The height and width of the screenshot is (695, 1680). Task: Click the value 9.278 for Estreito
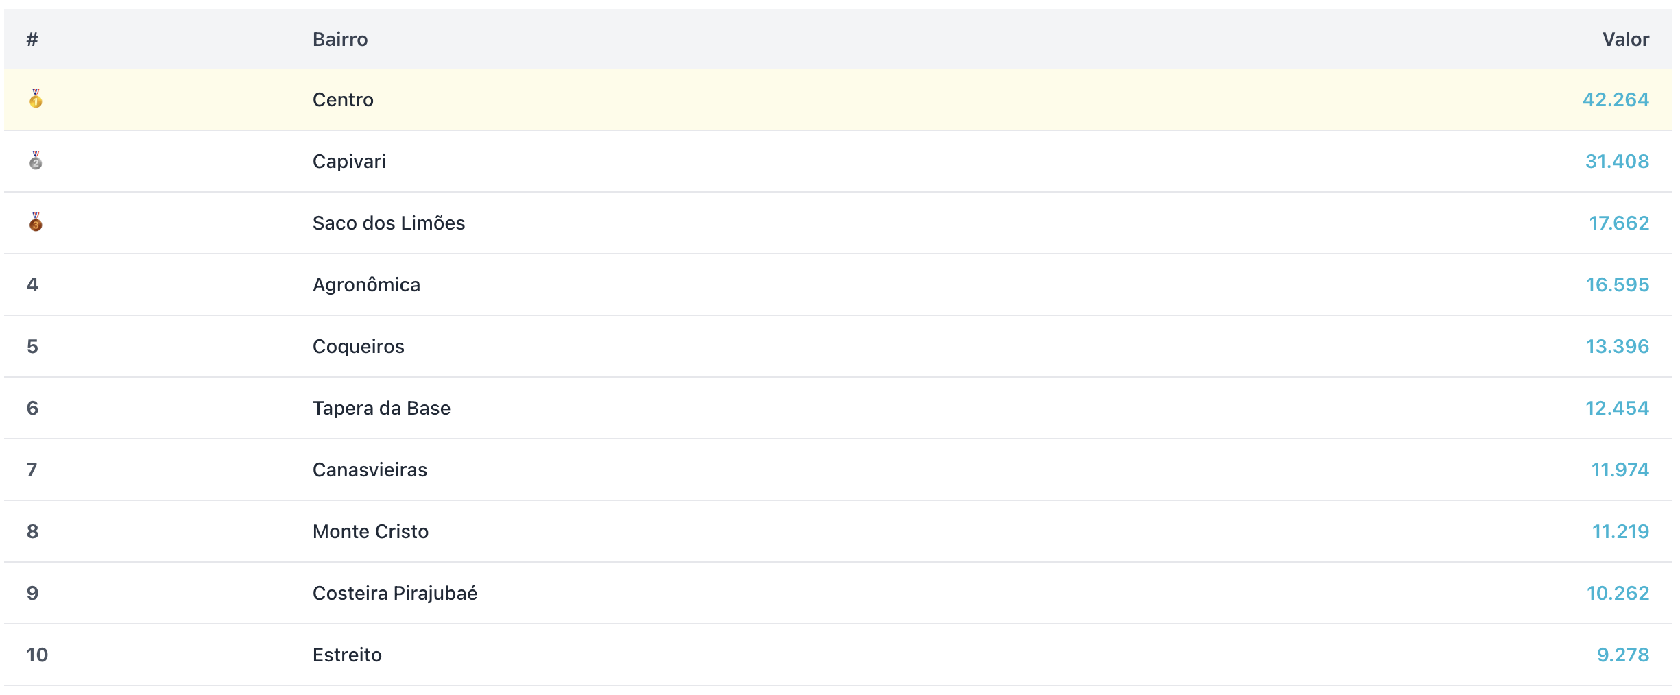tap(1622, 655)
